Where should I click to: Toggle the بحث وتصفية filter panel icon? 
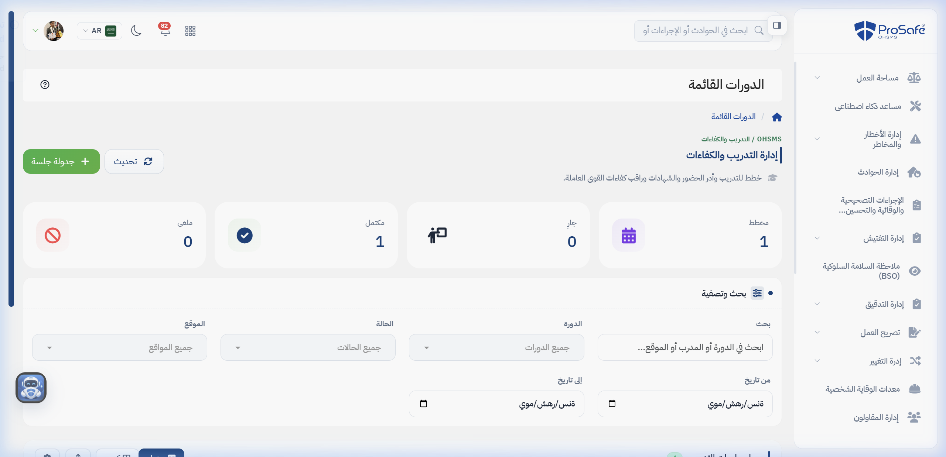click(x=757, y=293)
